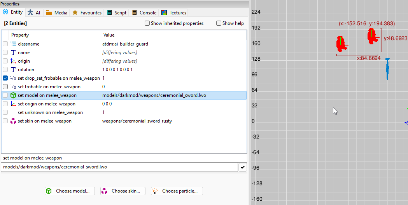Open the Console tab

click(x=144, y=12)
